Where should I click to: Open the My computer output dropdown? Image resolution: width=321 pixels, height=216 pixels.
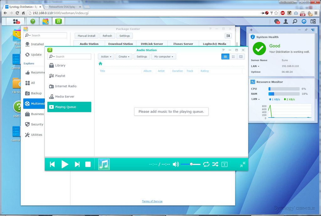(164, 57)
